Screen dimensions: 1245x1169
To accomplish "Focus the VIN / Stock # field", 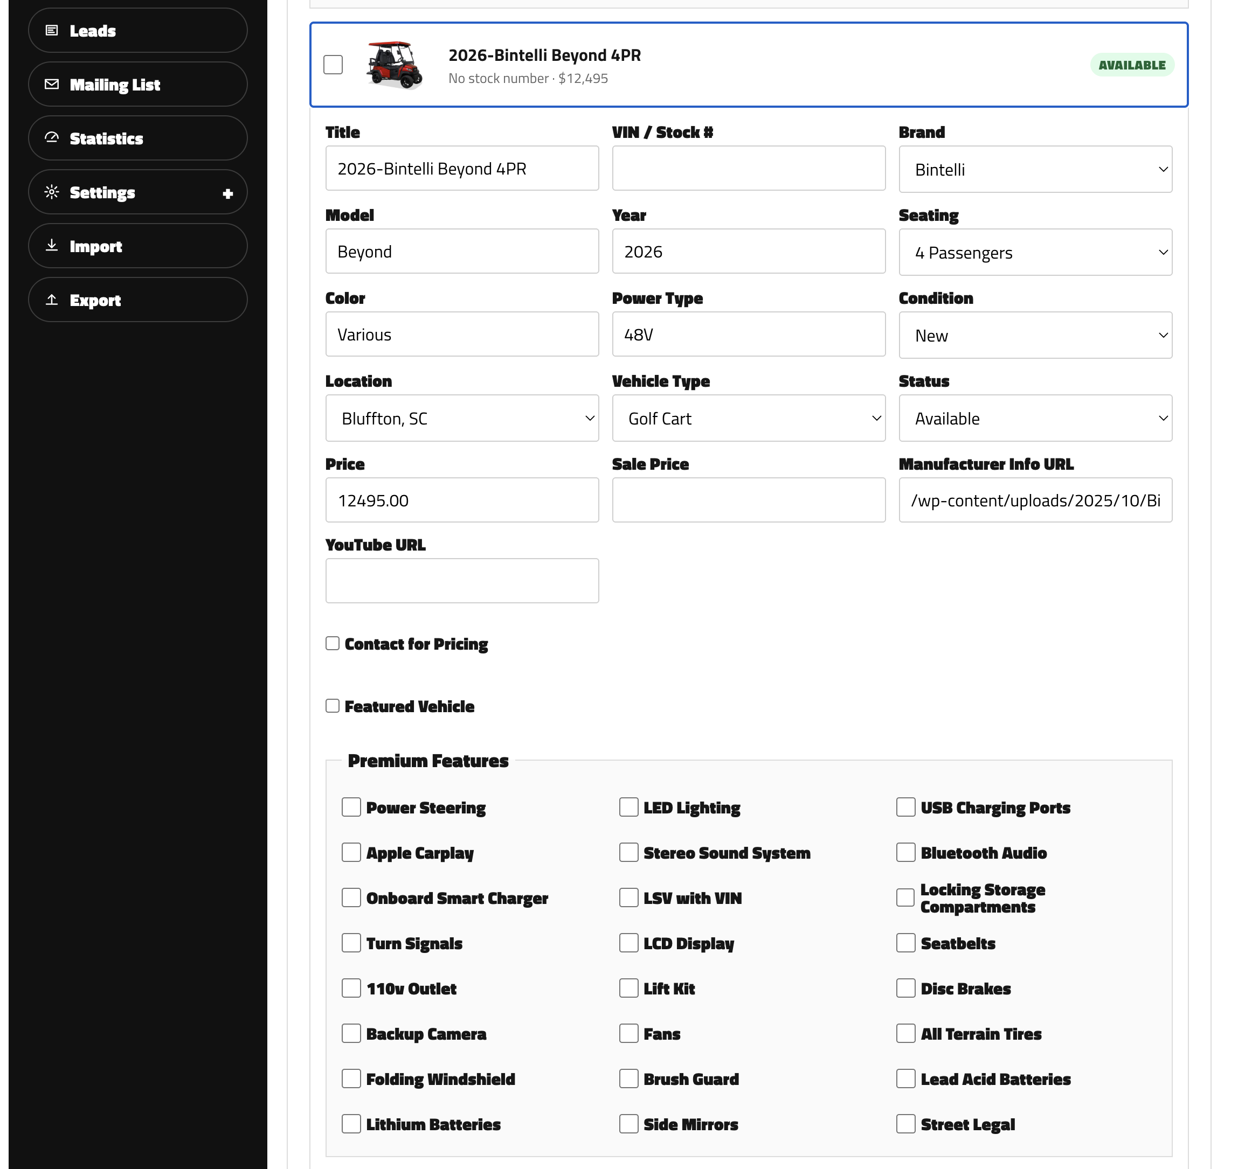I will point(749,168).
